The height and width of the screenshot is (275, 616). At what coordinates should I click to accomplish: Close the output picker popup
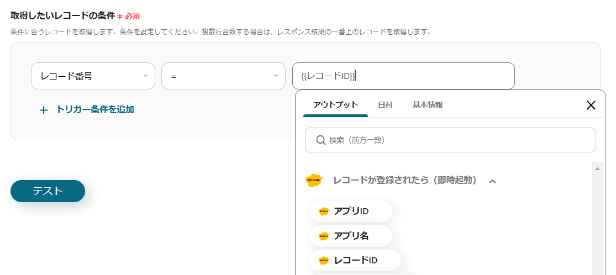click(591, 105)
